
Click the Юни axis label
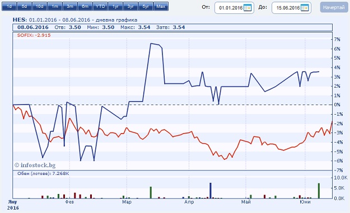point(305,202)
